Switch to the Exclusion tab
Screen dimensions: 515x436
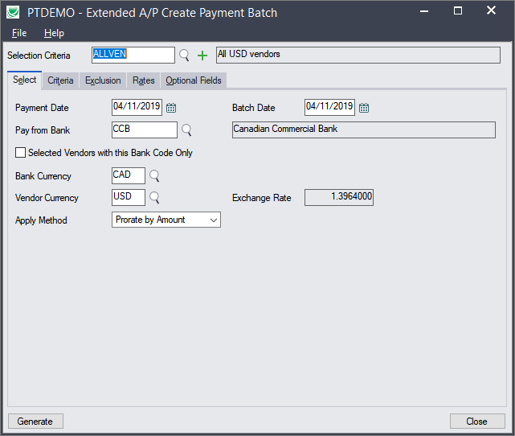103,80
